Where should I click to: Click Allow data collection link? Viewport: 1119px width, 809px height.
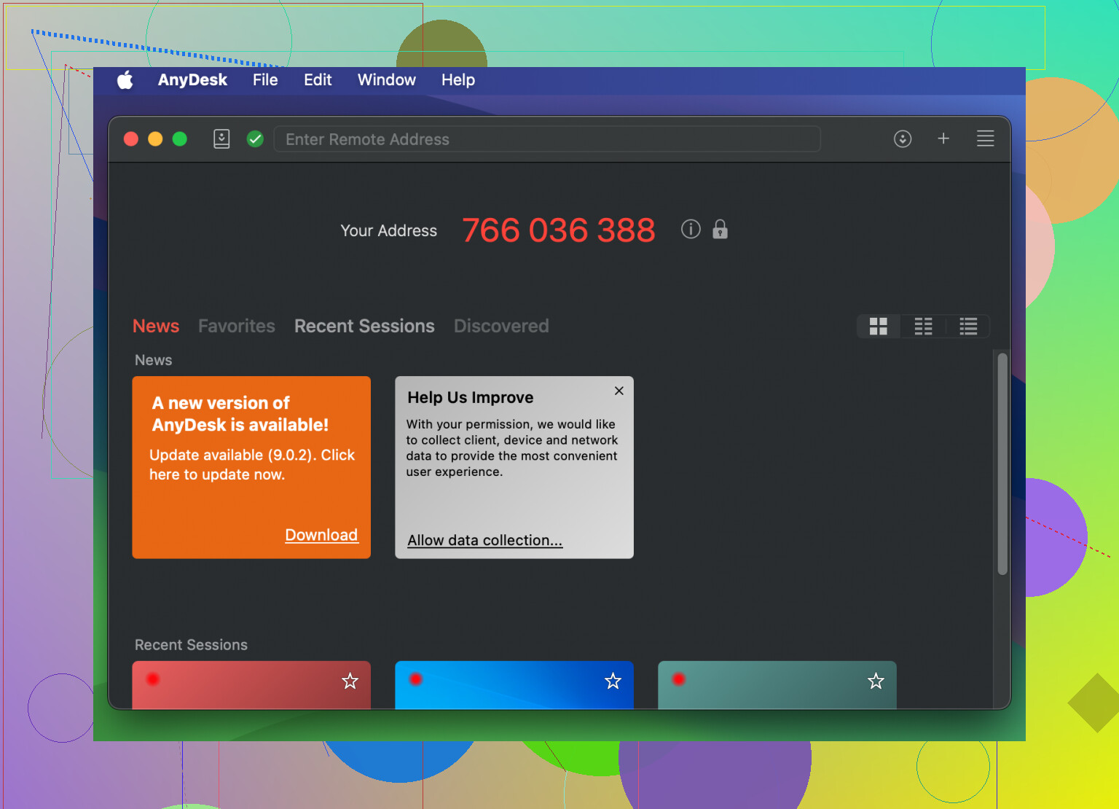click(484, 540)
